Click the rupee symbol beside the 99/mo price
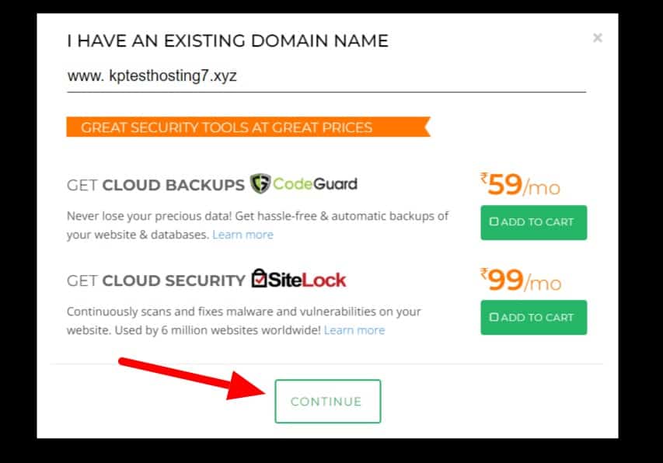 [483, 274]
